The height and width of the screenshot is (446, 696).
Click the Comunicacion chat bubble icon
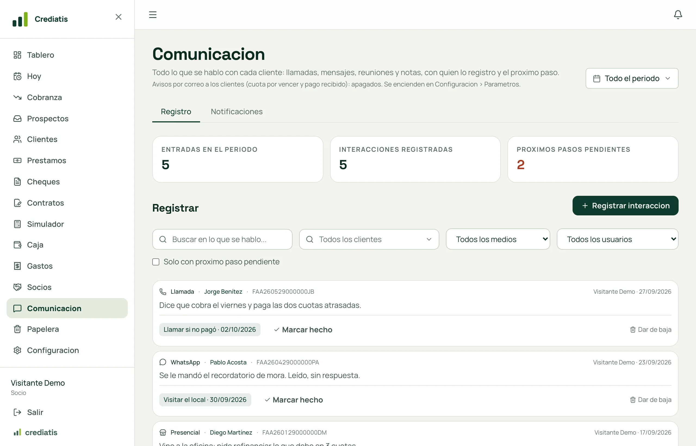tap(17, 308)
